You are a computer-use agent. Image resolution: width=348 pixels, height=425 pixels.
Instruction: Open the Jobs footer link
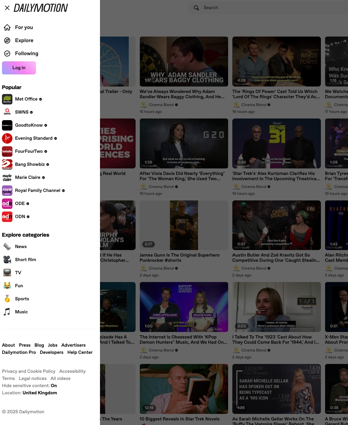pos(53,345)
